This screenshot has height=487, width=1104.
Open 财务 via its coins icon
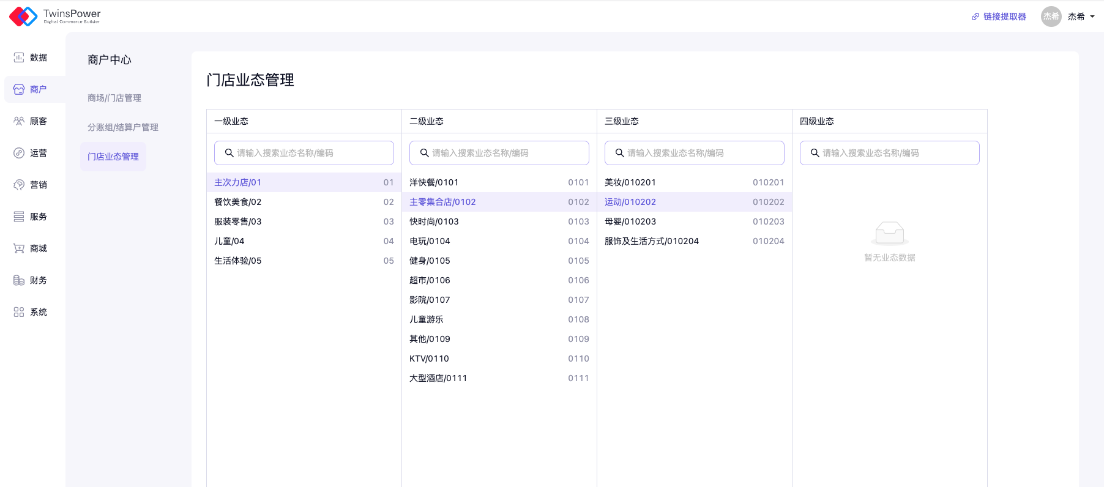(x=19, y=280)
